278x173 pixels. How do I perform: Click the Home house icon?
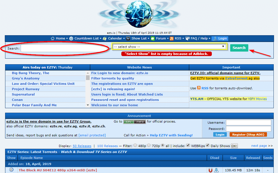coord(53,39)
